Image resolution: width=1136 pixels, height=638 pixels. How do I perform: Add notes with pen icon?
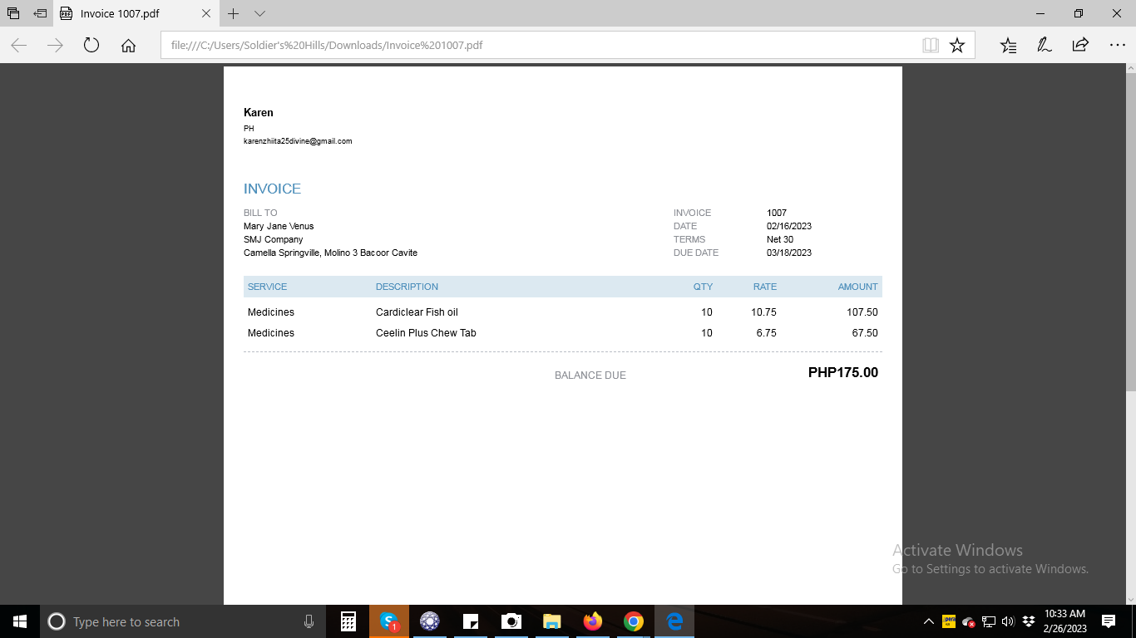pos(1045,46)
